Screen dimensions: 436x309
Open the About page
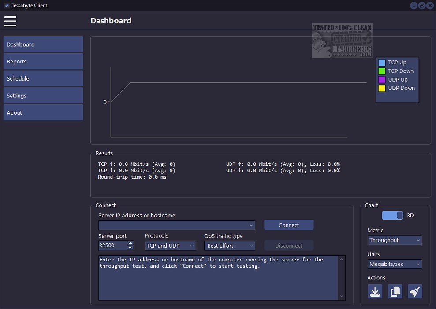pos(43,113)
